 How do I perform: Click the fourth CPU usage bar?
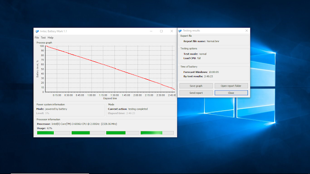(157, 133)
